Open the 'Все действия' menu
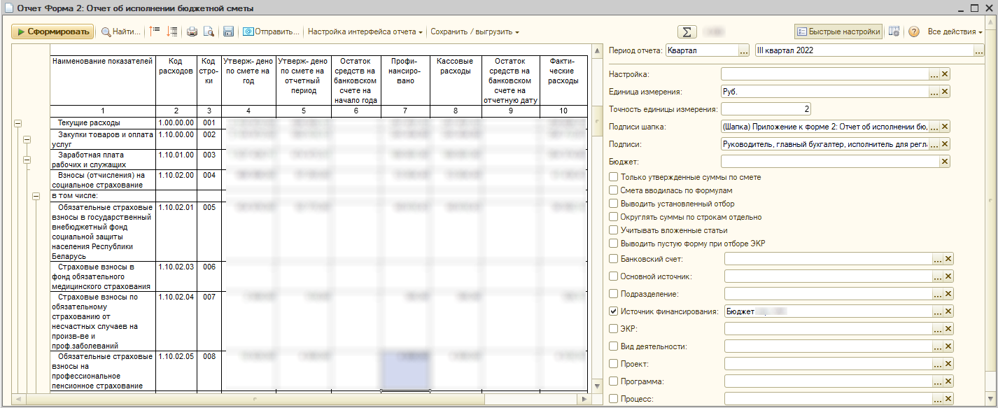This screenshot has width=998, height=408. pyautogui.click(x=955, y=31)
